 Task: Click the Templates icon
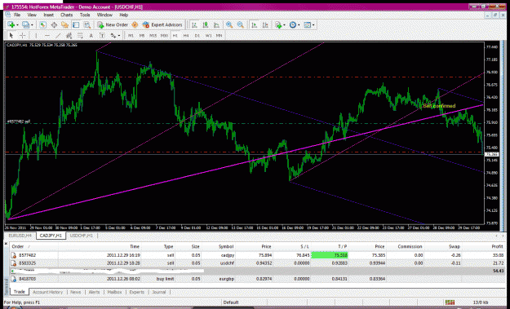coord(307,24)
